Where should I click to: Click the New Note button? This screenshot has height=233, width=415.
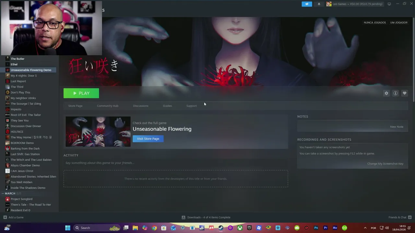click(x=397, y=127)
